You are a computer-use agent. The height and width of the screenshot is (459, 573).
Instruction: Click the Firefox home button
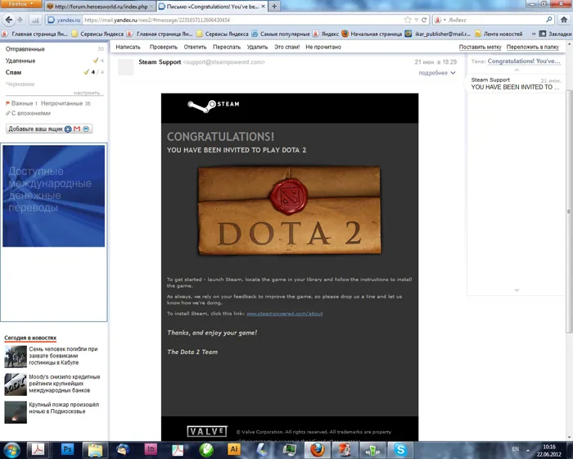tap(564, 20)
